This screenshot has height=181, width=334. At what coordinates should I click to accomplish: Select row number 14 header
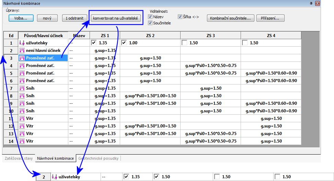11,141
